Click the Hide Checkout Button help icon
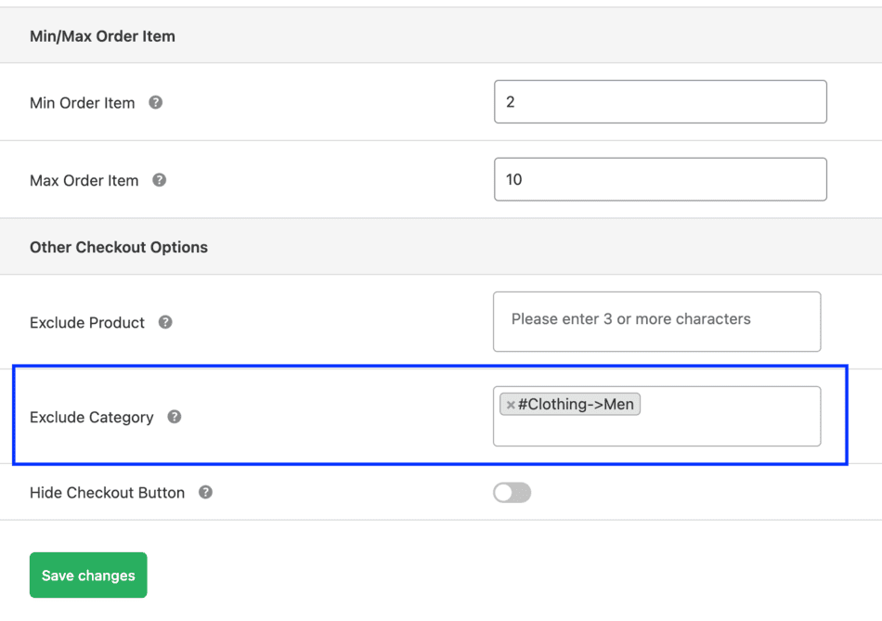This screenshot has height=621, width=882. tap(204, 493)
